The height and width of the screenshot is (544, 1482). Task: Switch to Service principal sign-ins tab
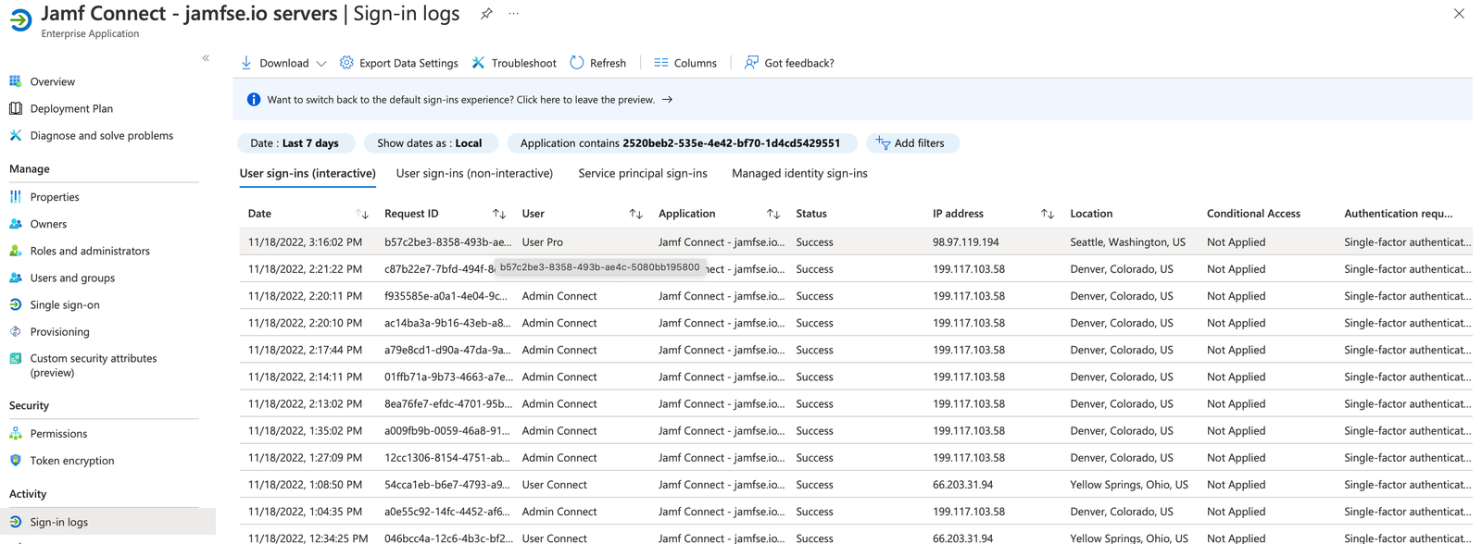click(x=643, y=174)
